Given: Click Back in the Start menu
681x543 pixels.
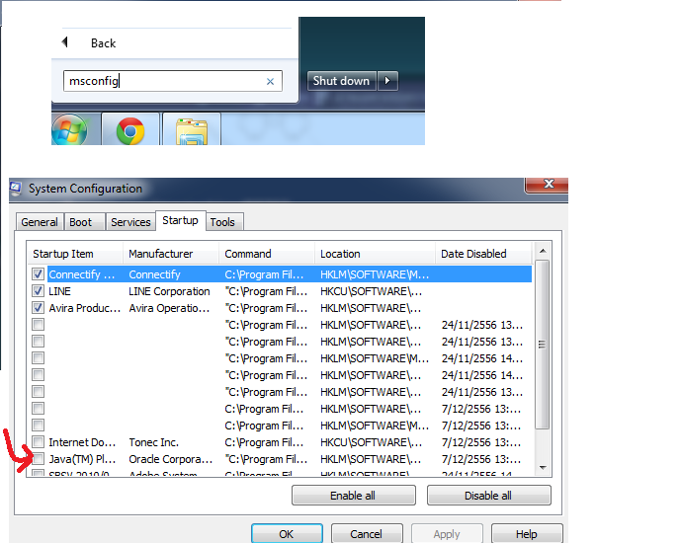Looking at the screenshot, I should (104, 43).
